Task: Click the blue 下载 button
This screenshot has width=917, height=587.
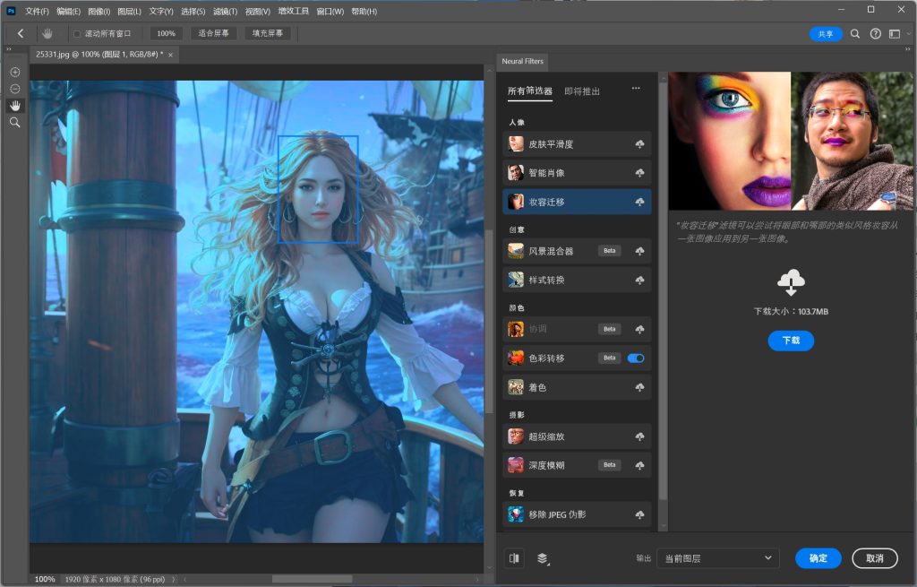Action: coord(791,341)
